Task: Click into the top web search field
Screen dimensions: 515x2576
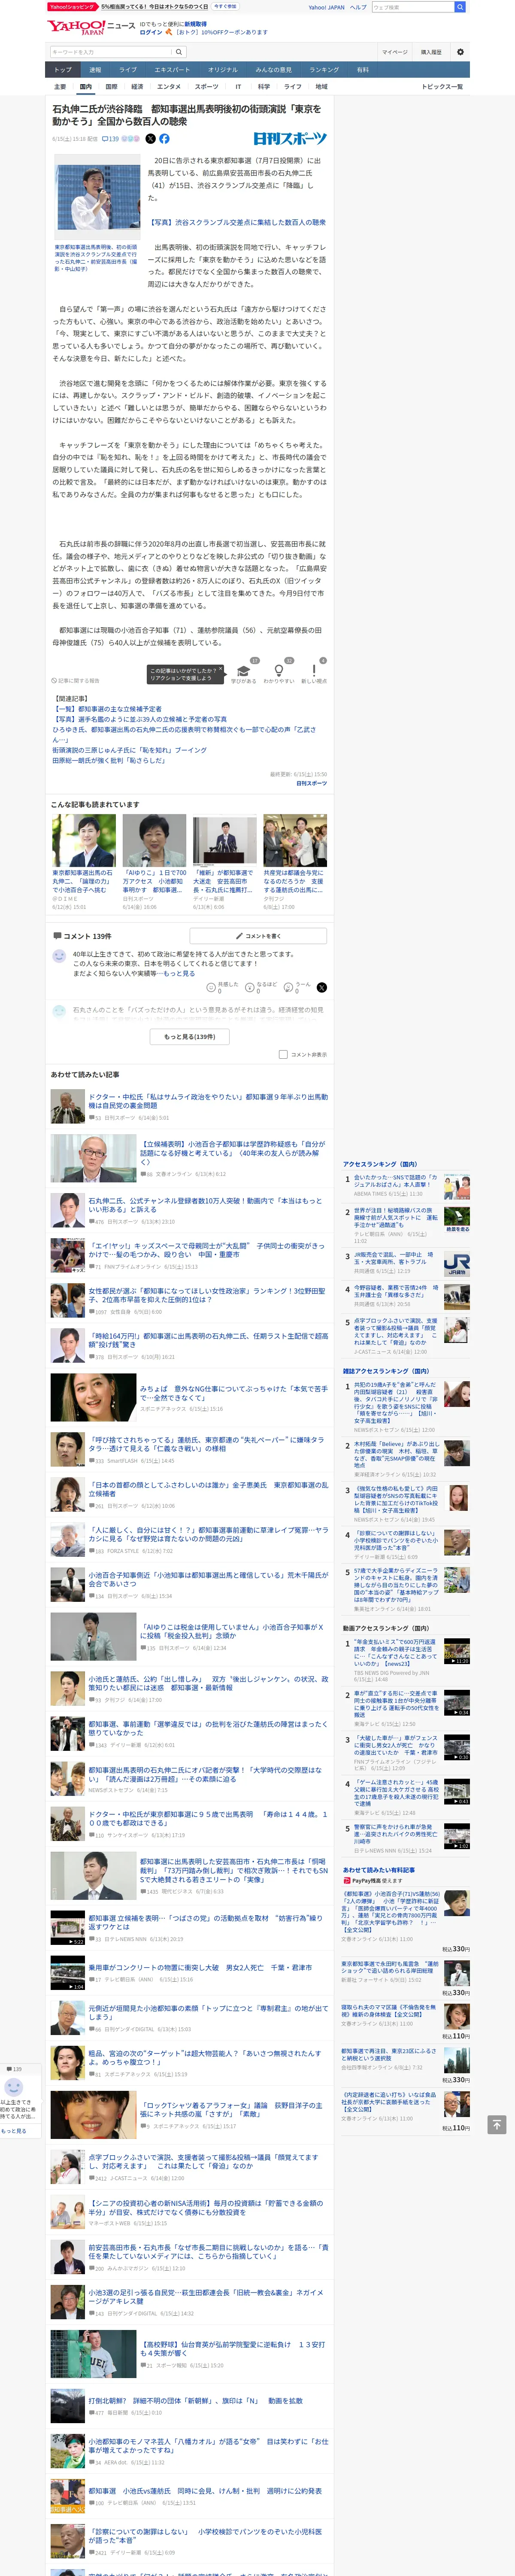Action: 412,7
